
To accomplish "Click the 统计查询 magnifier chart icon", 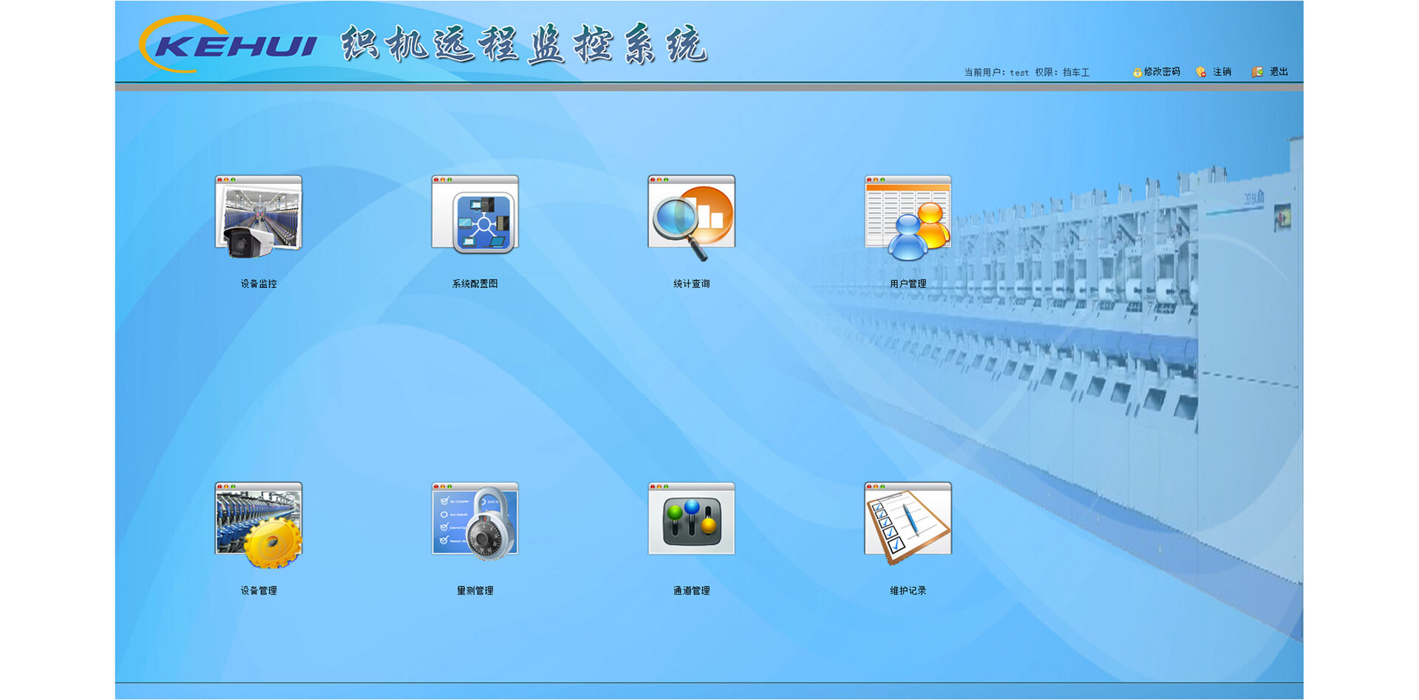I will pyautogui.click(x=691, y=217).
